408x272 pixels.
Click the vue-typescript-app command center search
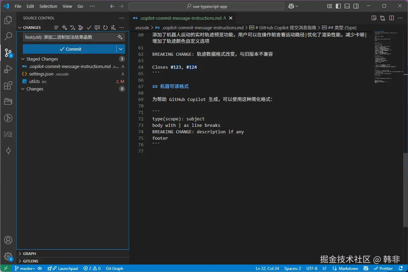(206, 6)
